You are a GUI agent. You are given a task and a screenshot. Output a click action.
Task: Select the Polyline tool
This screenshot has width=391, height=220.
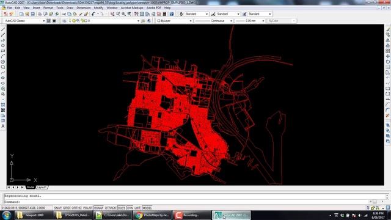point(3,40)
